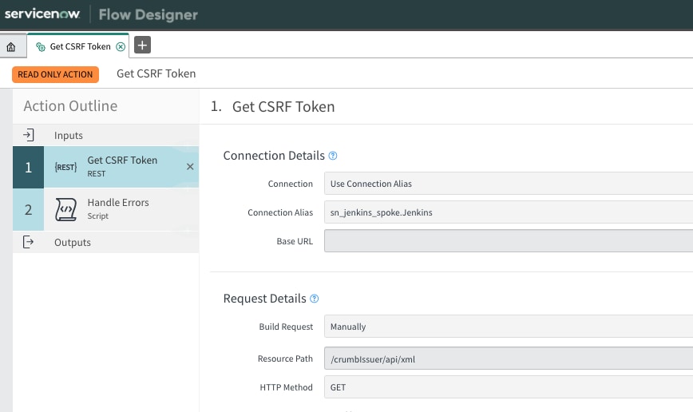This screenshot has height=412, width=693.
Task: Click the Action Outline heading
Action: (x=70, y=106)
